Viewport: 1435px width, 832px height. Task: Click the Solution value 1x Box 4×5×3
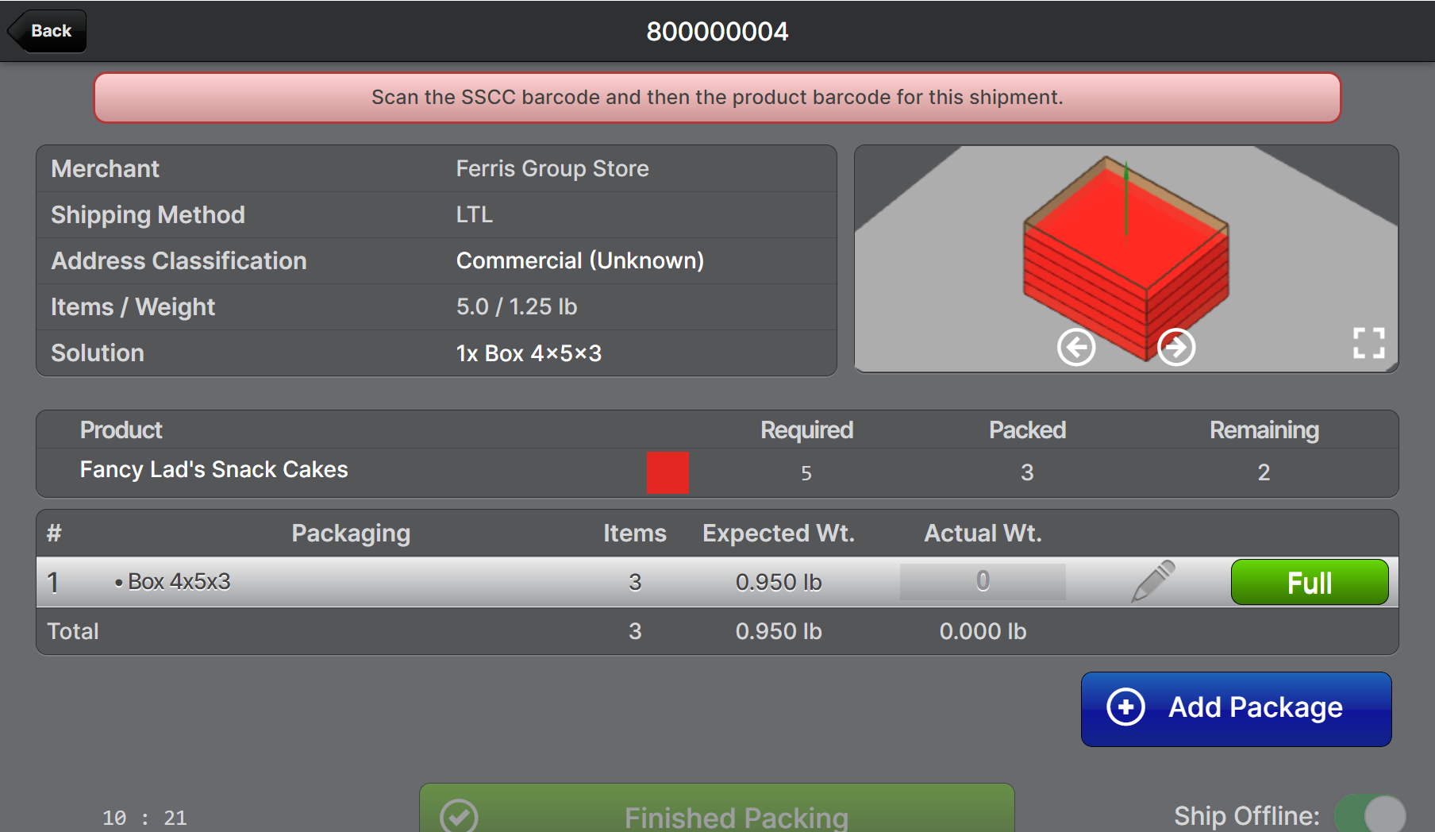click(529, 353)
